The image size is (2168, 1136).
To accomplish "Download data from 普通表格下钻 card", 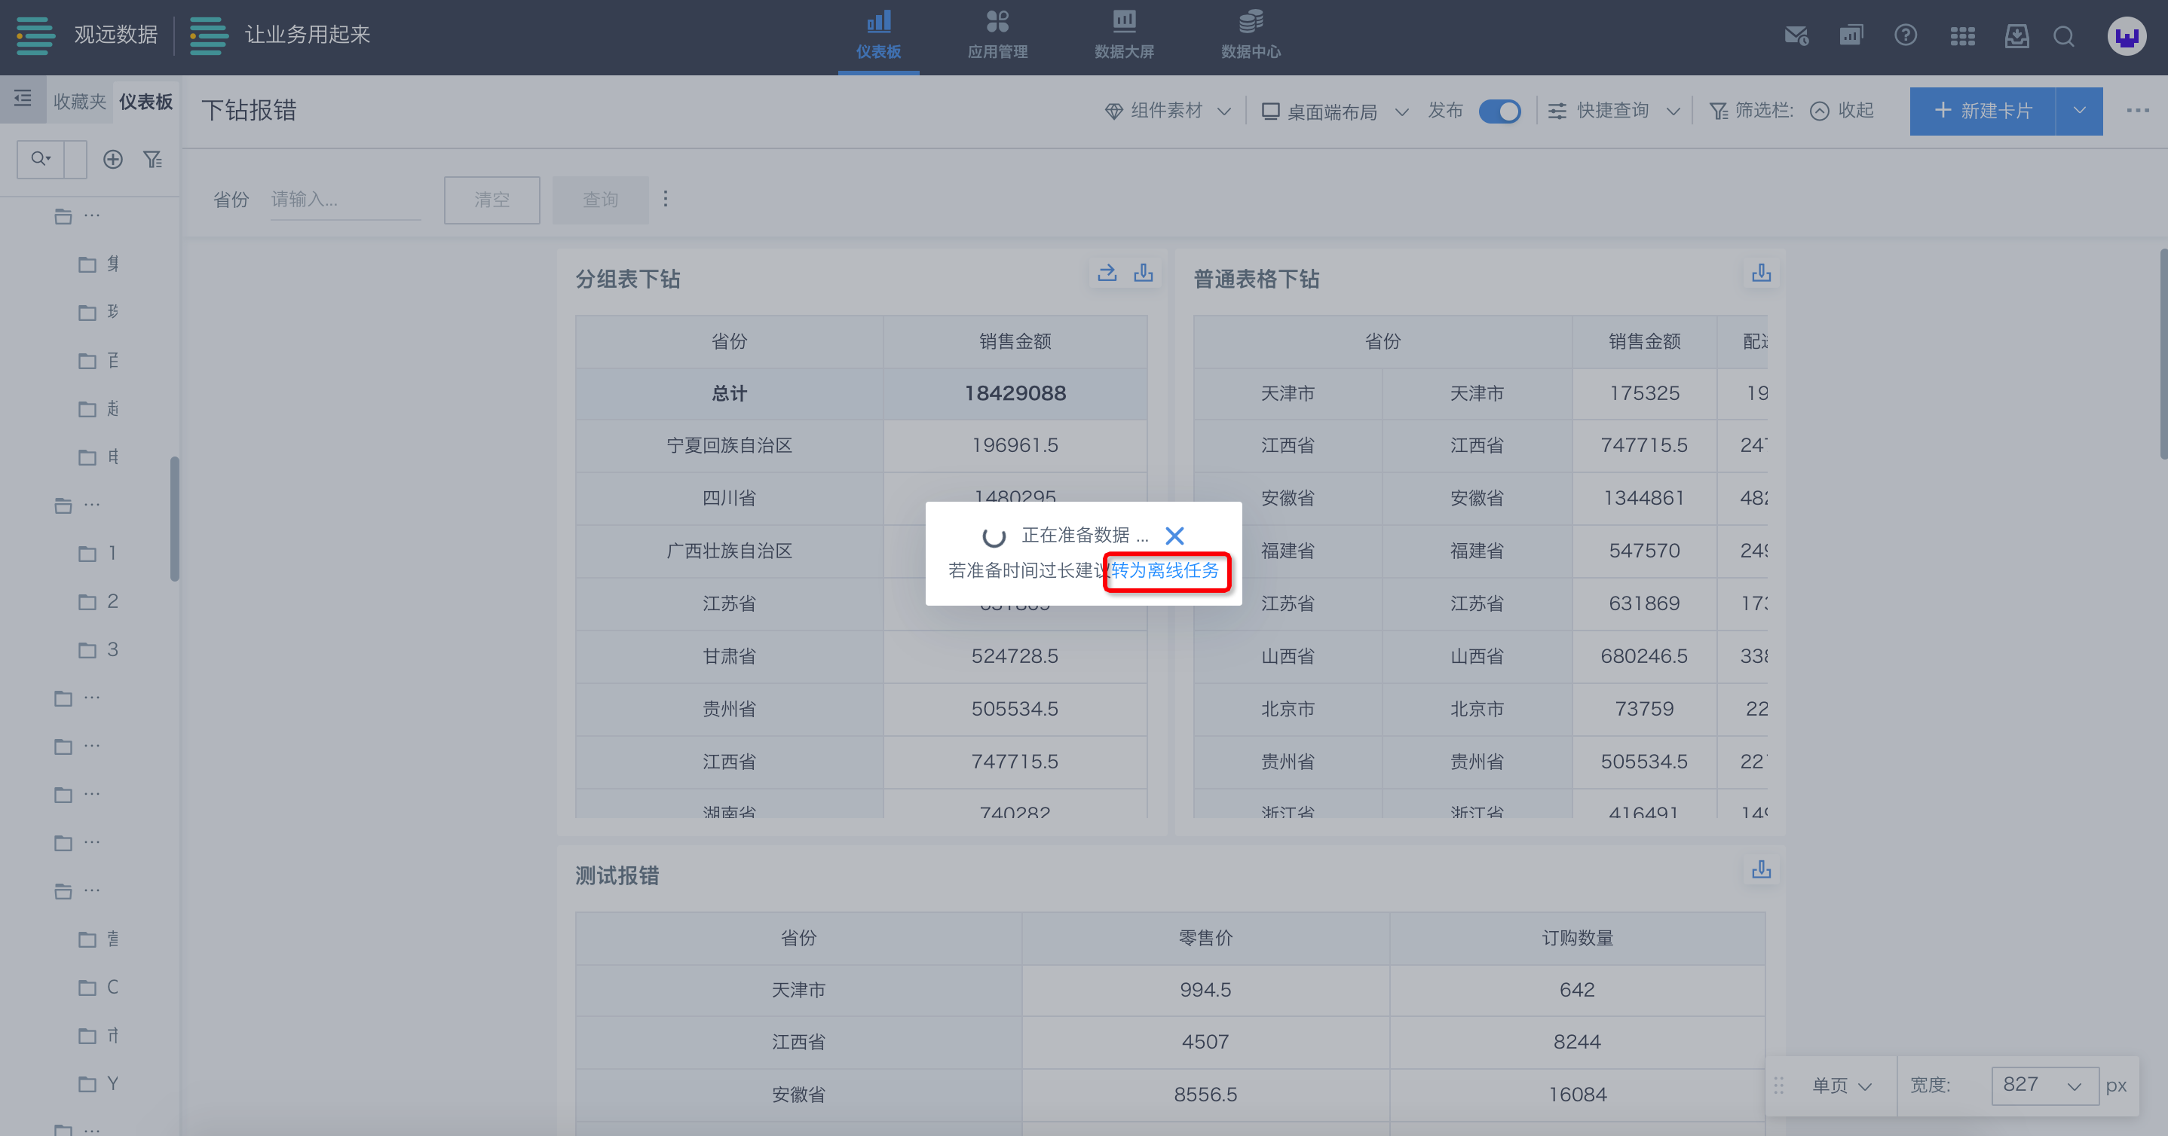I will pos(1761,273).
